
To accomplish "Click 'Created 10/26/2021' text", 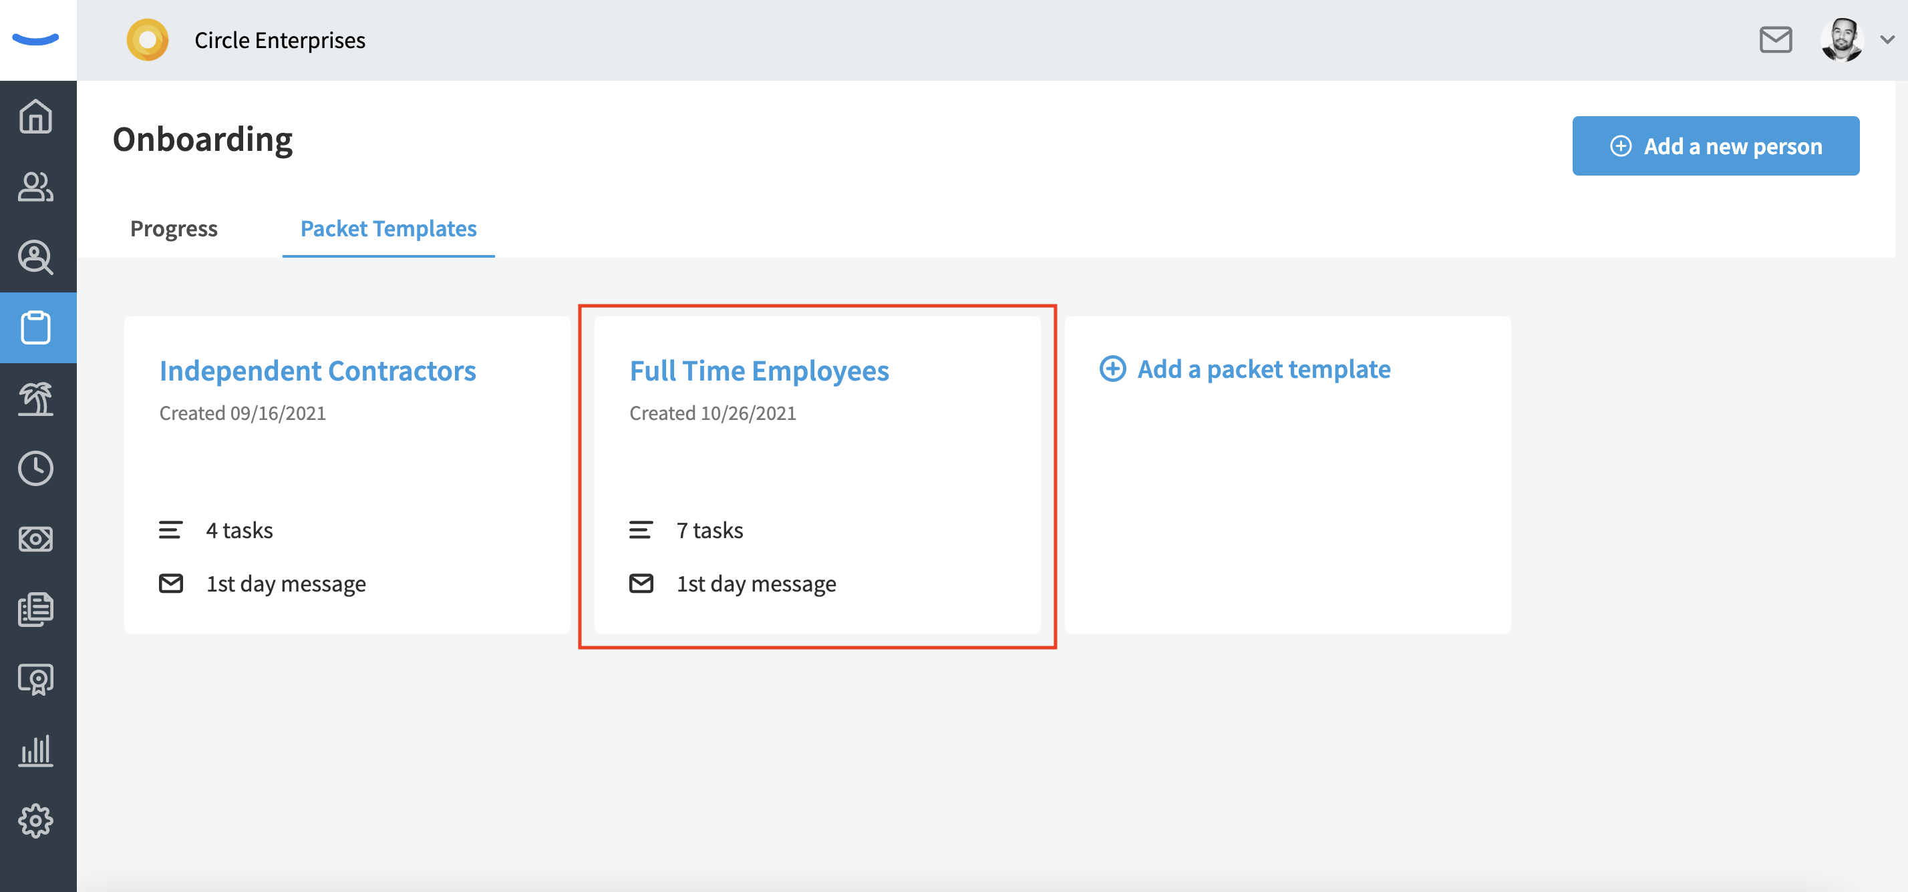I will pyautogui.click(x=713, y=413).
